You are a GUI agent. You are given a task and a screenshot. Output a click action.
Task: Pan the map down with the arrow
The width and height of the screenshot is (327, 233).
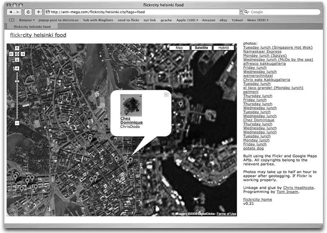(x=17, y=59)
